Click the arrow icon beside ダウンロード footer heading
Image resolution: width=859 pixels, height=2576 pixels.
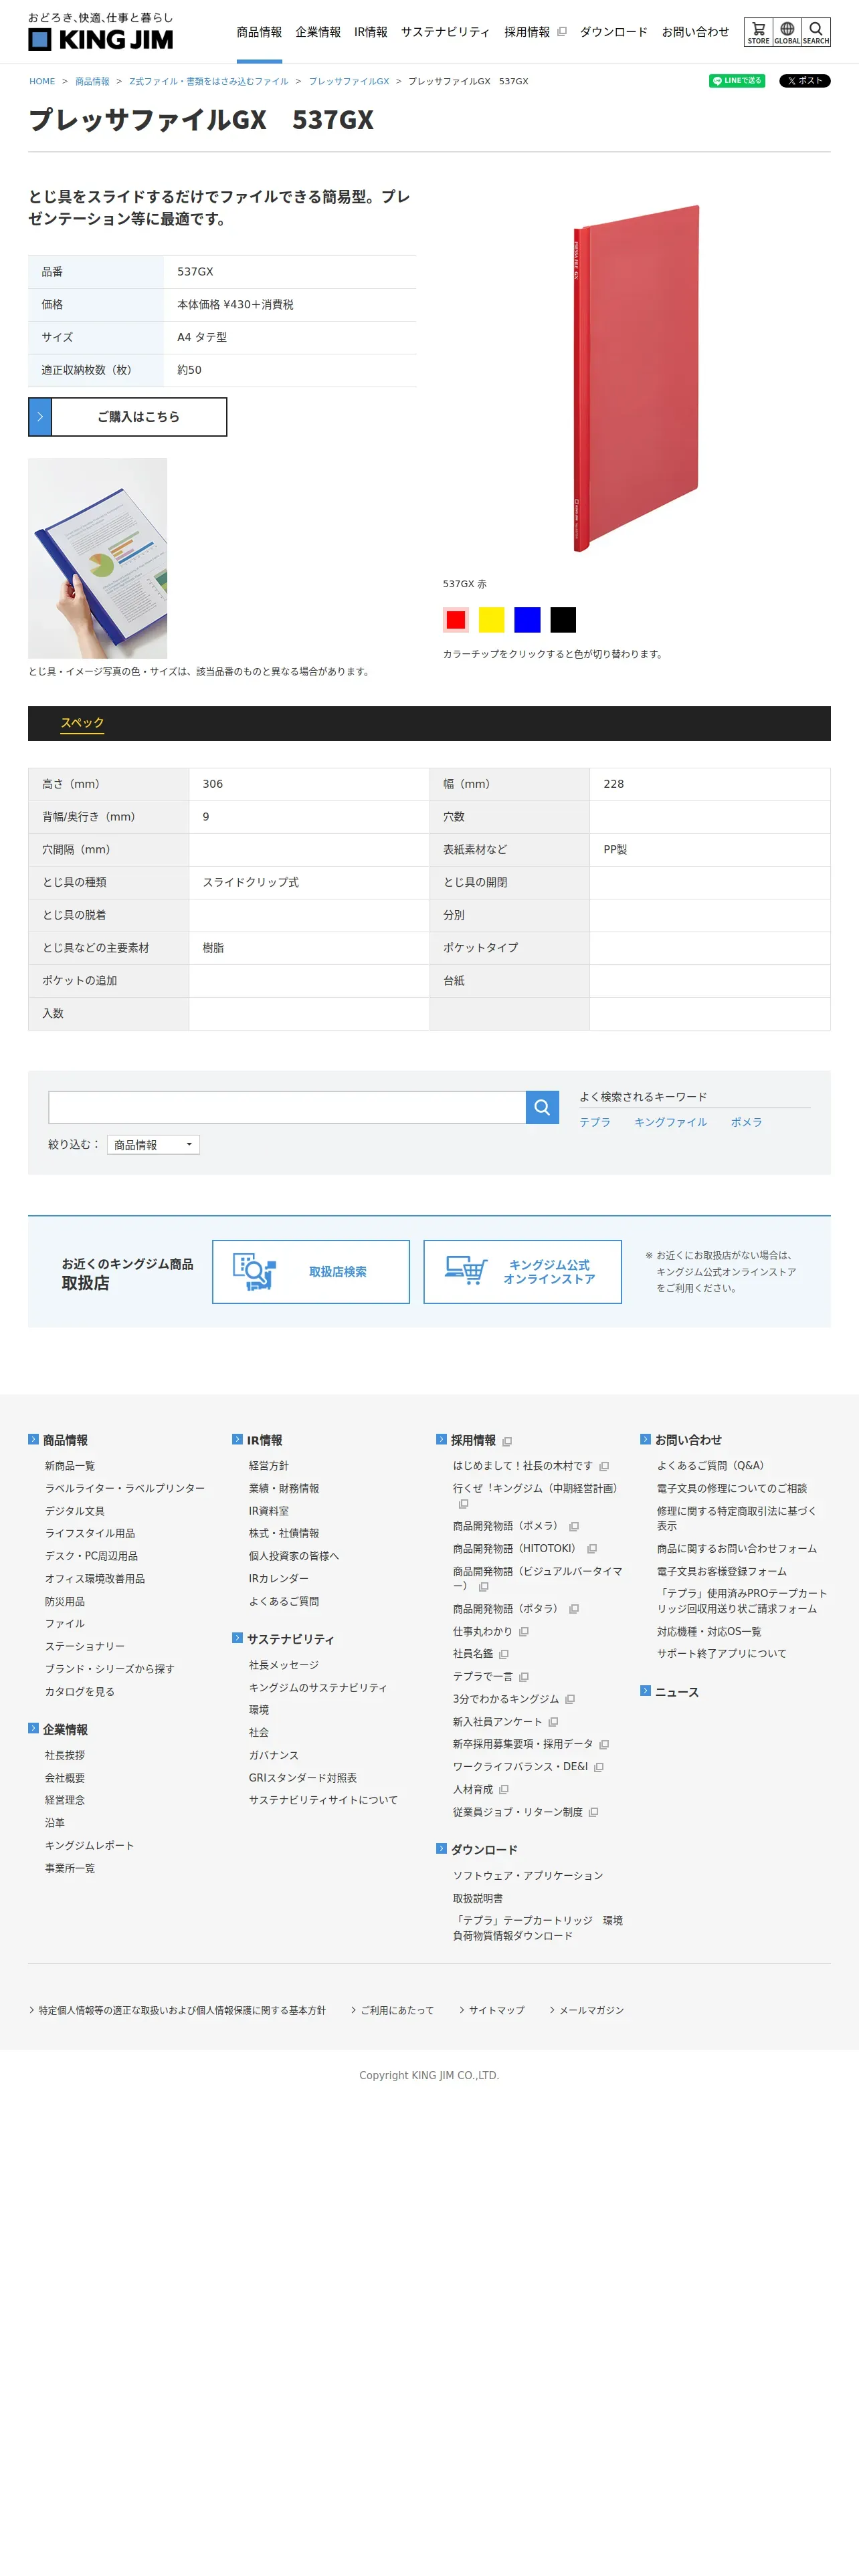click(x=441, y=1849)
